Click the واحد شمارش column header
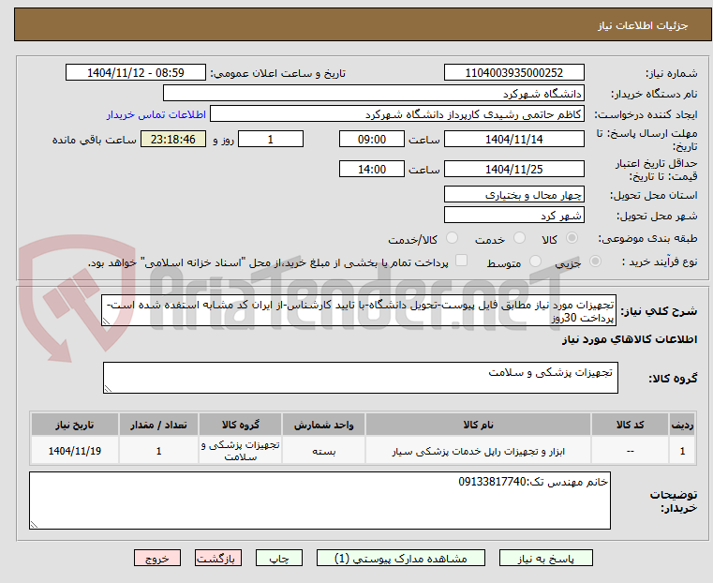The height and width of the screenshot is (583, 713). point(323,425)
